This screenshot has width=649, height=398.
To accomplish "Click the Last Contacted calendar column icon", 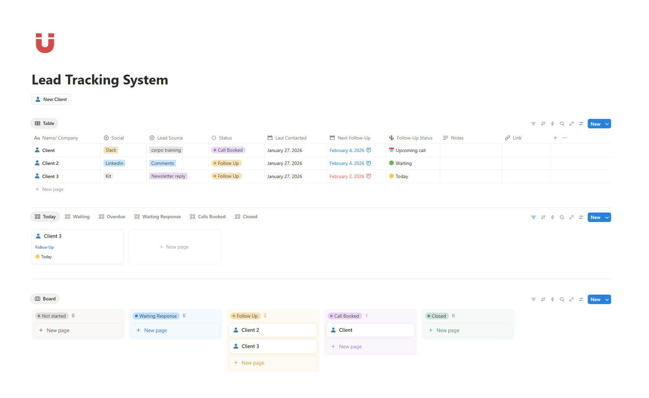I will tap(270, 137).
